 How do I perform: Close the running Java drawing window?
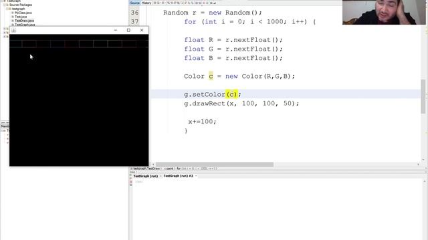click(x=142, y=30)
